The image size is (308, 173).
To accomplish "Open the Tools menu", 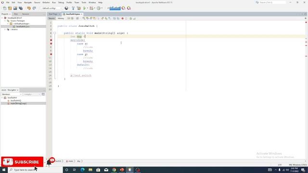I will tap(84, 2).
